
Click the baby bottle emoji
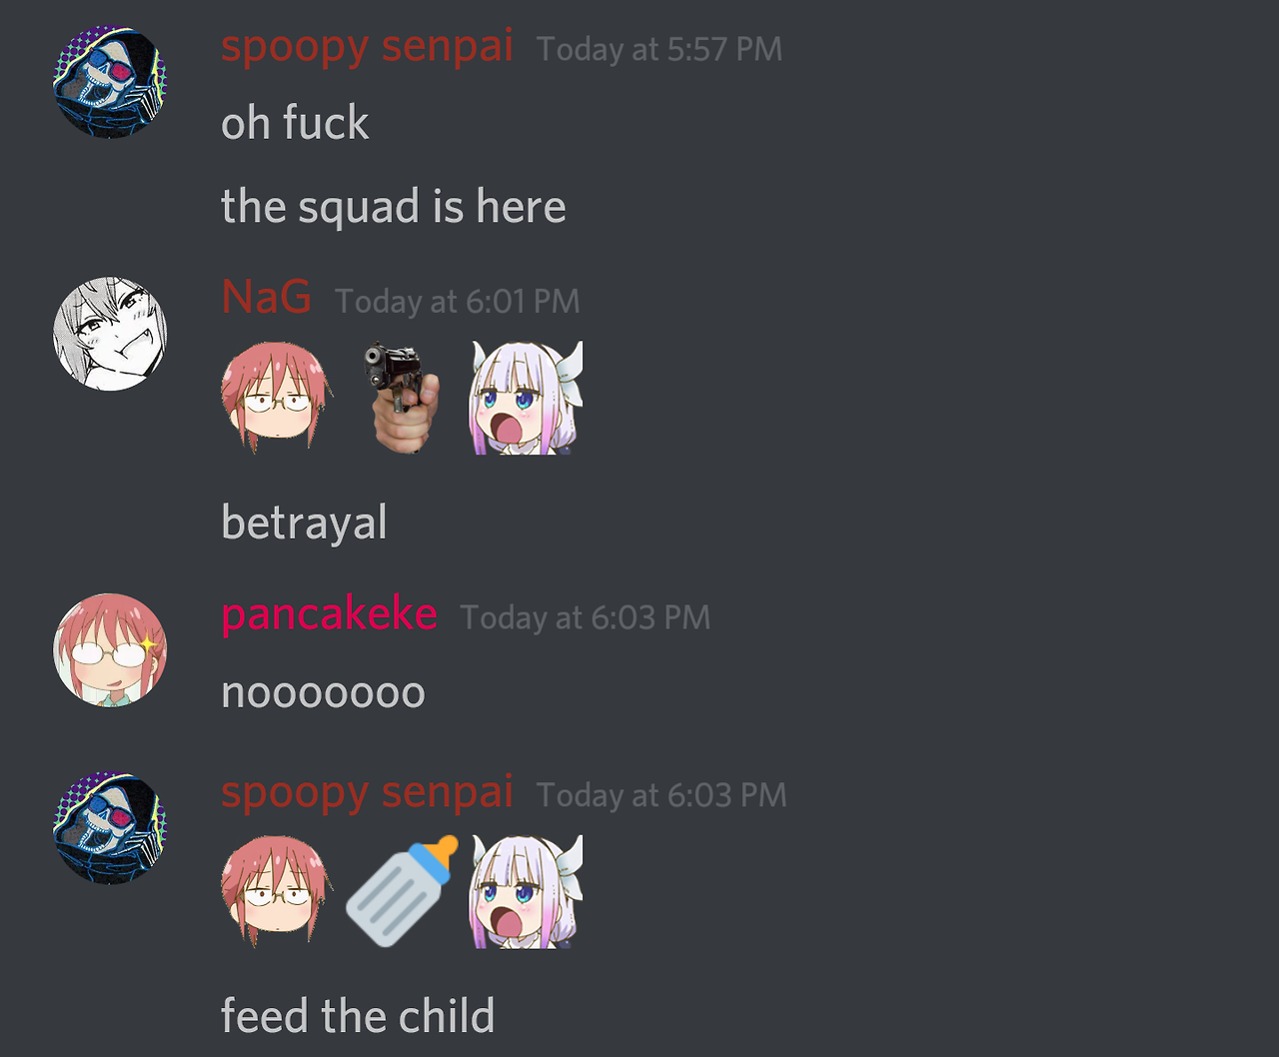[402, 891]
